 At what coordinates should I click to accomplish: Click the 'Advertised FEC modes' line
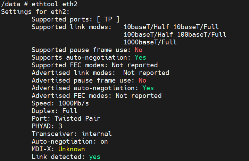click(97, 95)
